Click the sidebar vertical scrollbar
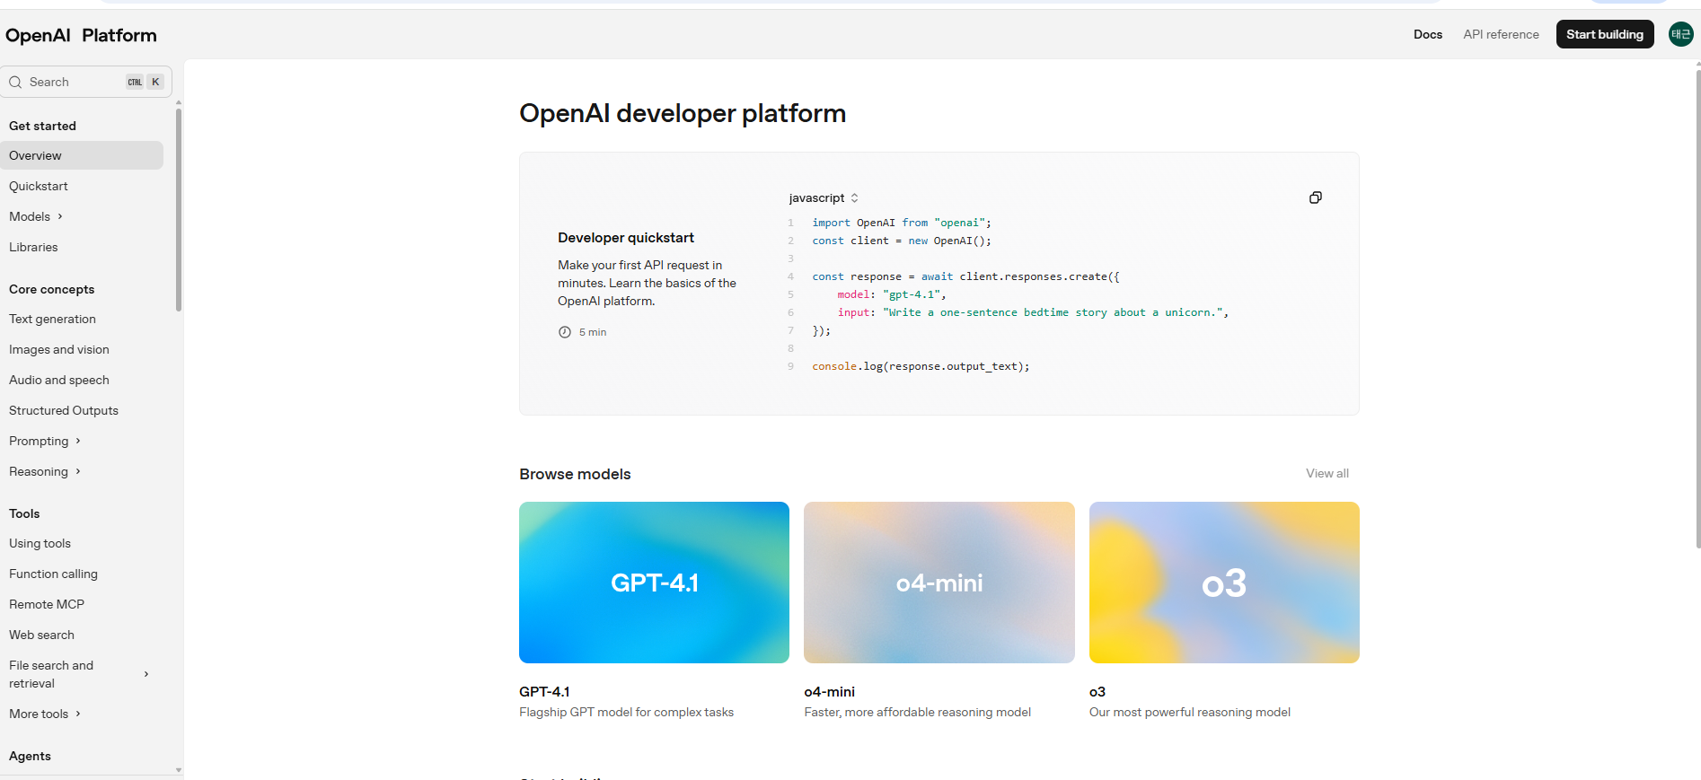This screenshot has height=780, width=1701. (179, 211)
